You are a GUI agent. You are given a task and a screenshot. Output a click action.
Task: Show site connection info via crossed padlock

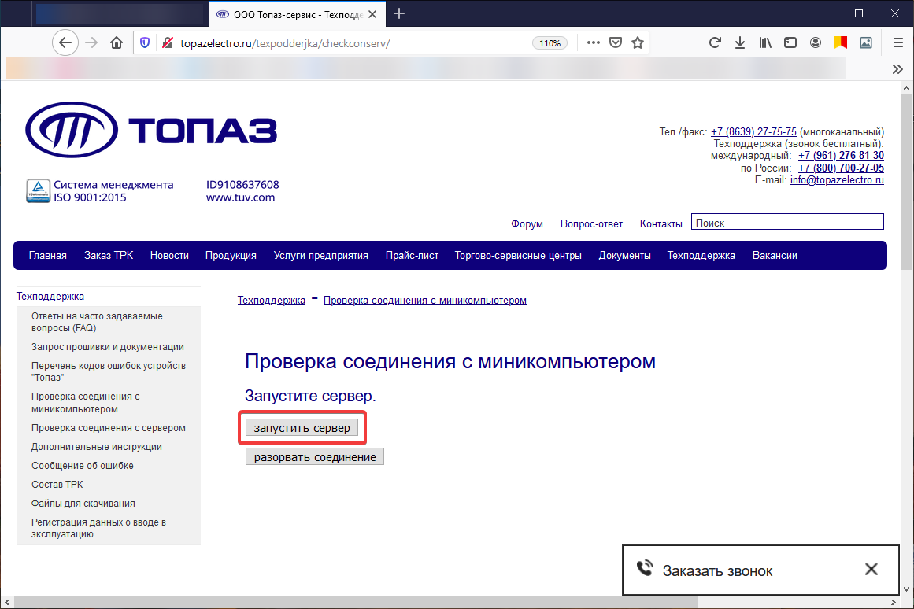click(x=168, y=42)
